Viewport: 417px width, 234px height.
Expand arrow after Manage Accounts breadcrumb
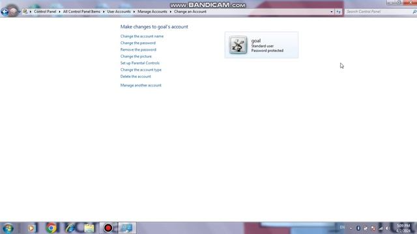coord(171,12)
